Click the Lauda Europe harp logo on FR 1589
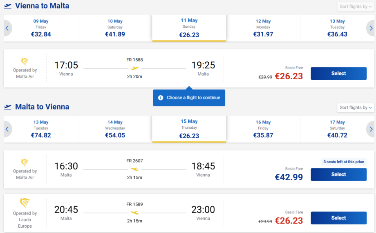The height and width of the screenshot is (233, 376). coord(25,203)
